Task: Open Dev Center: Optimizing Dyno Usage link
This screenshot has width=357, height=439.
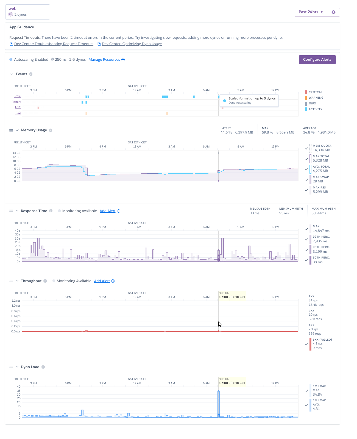Action: pos(132,44)
